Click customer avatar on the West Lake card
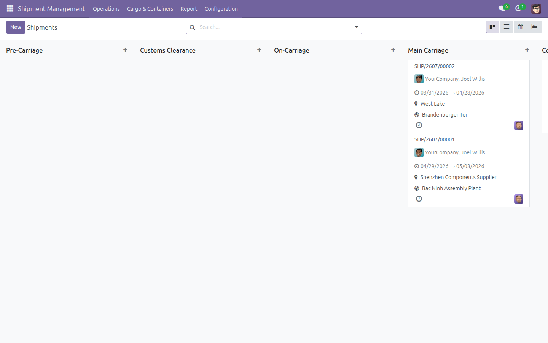The width and height of the screenshot is (548, 343). [419, 79]
